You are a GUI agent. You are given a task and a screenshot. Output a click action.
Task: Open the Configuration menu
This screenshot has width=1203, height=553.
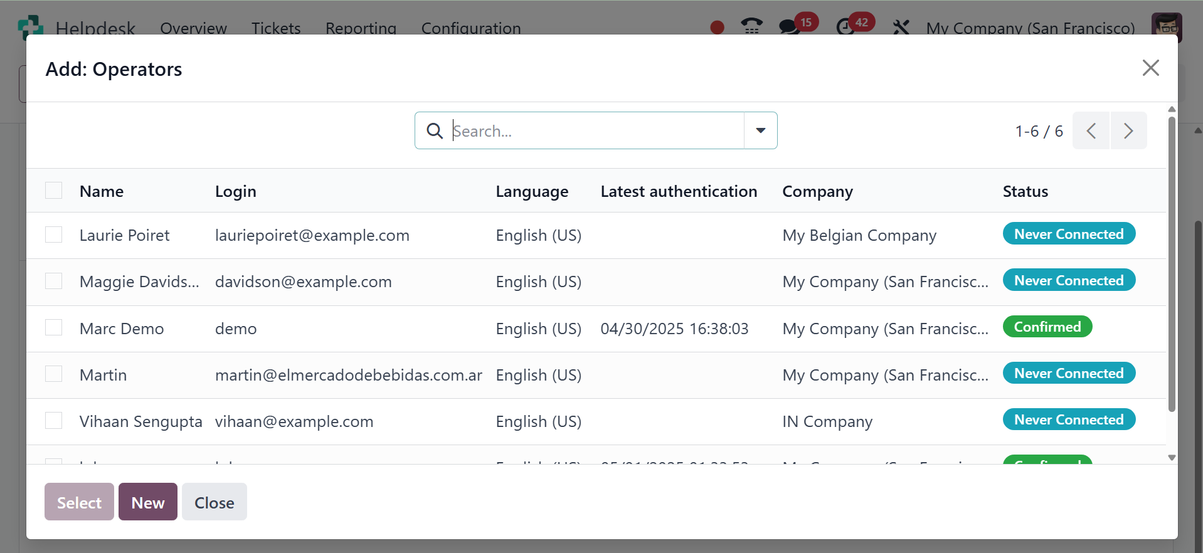point(471,28)
